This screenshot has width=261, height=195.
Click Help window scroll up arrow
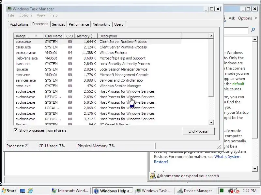coord(255,39)
